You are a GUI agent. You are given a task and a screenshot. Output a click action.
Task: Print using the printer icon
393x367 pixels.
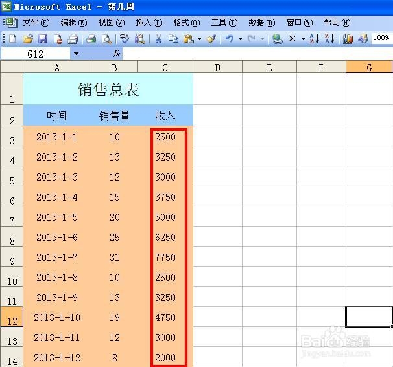click(91, 39)
